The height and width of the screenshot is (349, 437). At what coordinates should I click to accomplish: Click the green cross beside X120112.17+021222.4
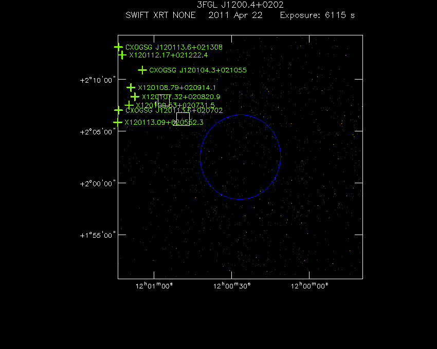(122, 55)
